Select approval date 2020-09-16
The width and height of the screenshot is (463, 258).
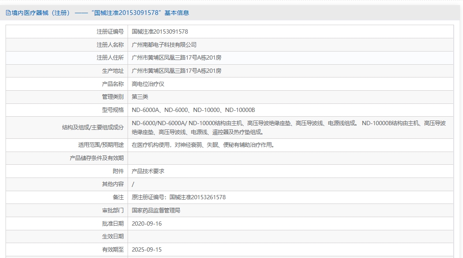147,224
